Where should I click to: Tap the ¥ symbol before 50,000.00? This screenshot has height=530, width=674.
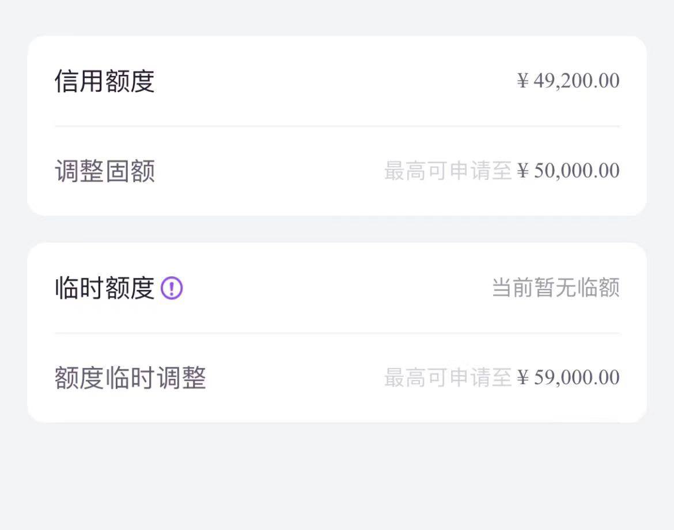pos(522,171)
